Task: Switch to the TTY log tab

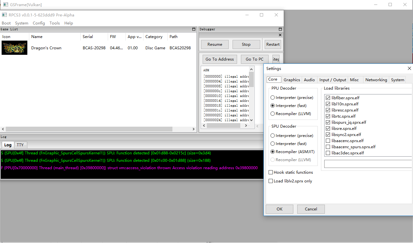Action: (20, 145)
